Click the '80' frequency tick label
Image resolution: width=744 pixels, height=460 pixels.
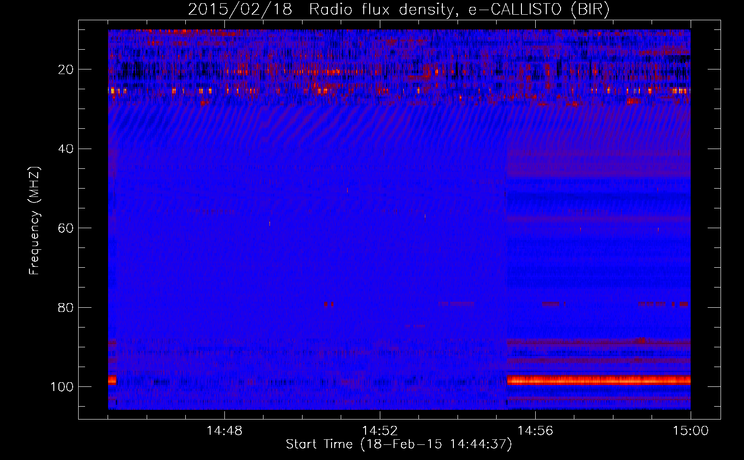click(x=66, y=307)
